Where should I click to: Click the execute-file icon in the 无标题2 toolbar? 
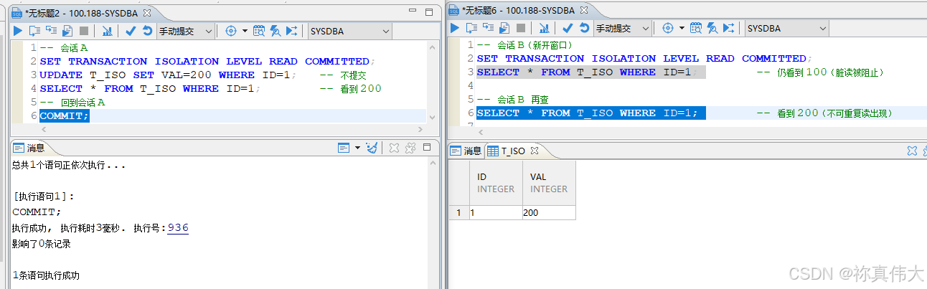[67, 31]
